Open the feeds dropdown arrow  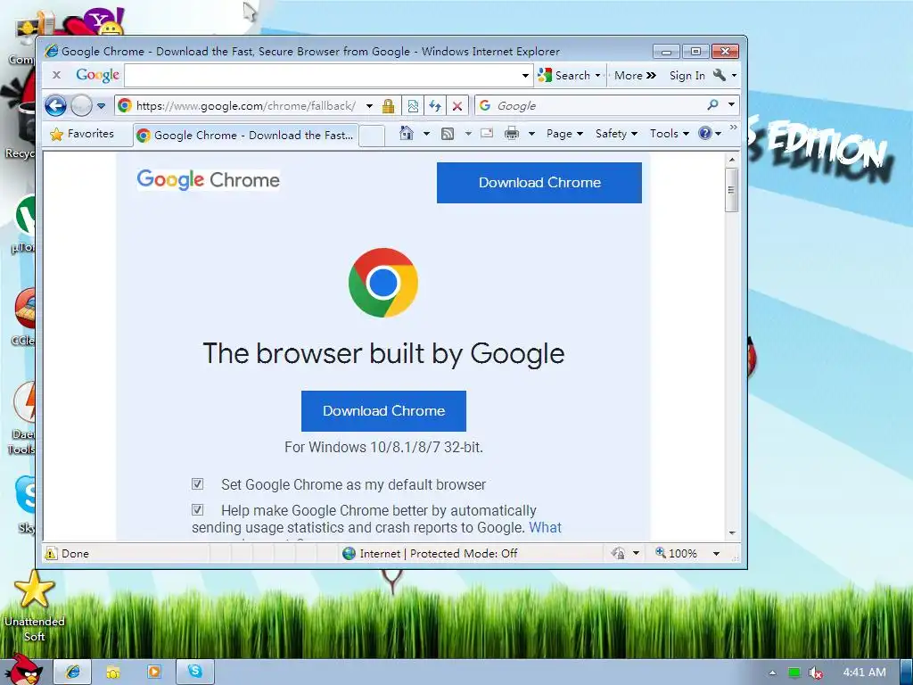(x=468, y=134)
